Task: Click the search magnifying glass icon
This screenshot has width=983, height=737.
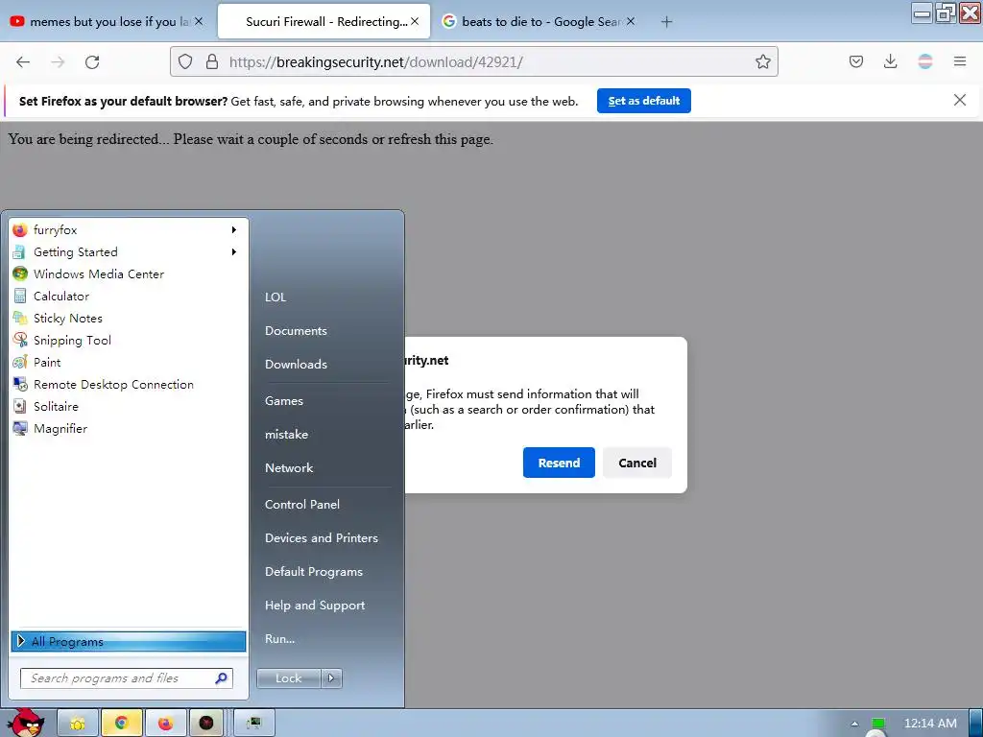Action: point(222,678)
